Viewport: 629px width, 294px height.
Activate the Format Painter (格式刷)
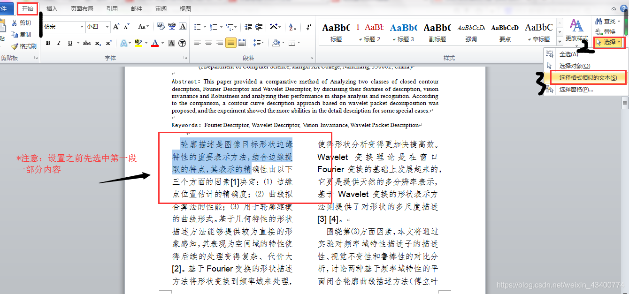(x=23, y=46)
